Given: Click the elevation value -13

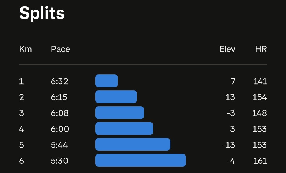Looking at the screenshot, I should (229, 145).
